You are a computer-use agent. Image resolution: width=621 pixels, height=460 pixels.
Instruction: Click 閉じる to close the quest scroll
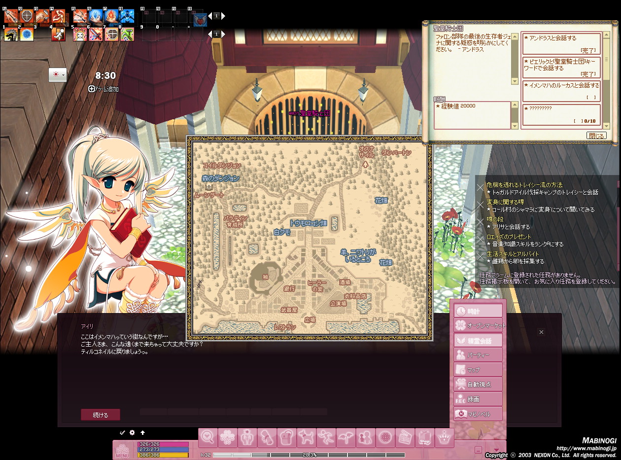[x=596, y=136]
